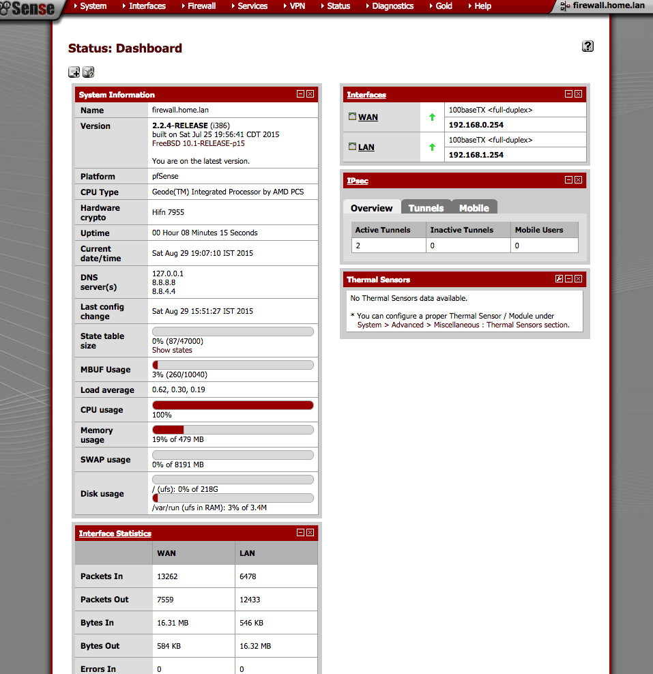Collapse the Thermal Sensors widget
The image size is (653, 674).
(568, 279)
